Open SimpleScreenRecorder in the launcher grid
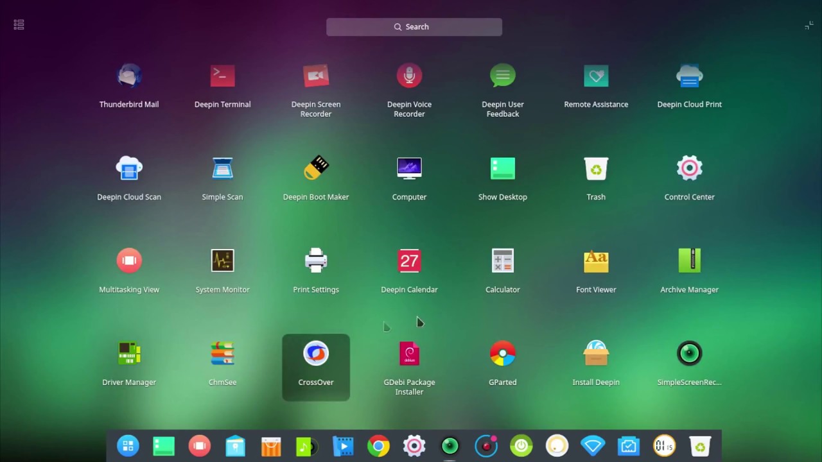Viewport: 822px width, 462px height. [x=690, y=353]
